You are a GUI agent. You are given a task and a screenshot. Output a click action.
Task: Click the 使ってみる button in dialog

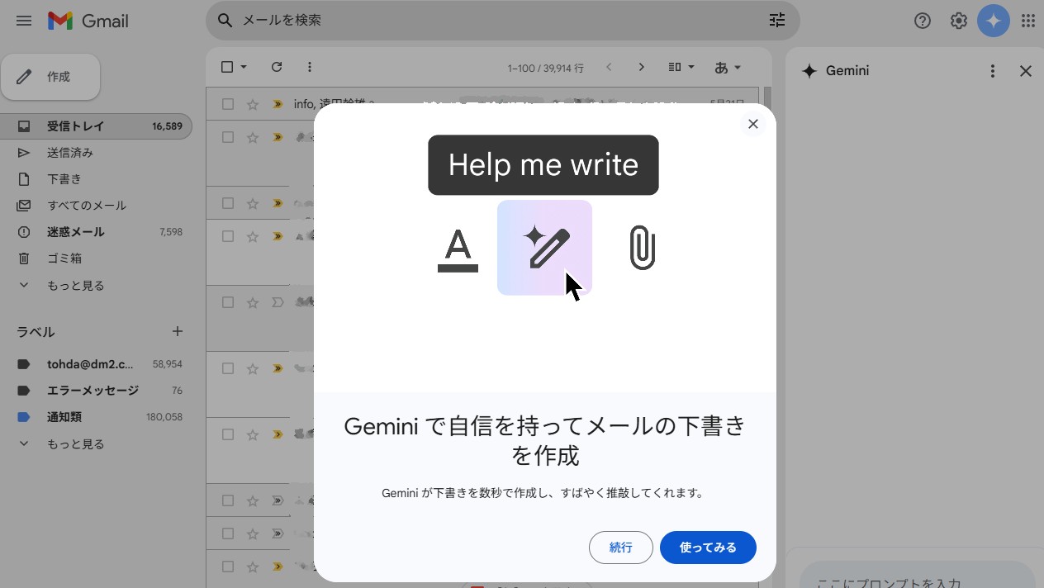click(707, 548)
